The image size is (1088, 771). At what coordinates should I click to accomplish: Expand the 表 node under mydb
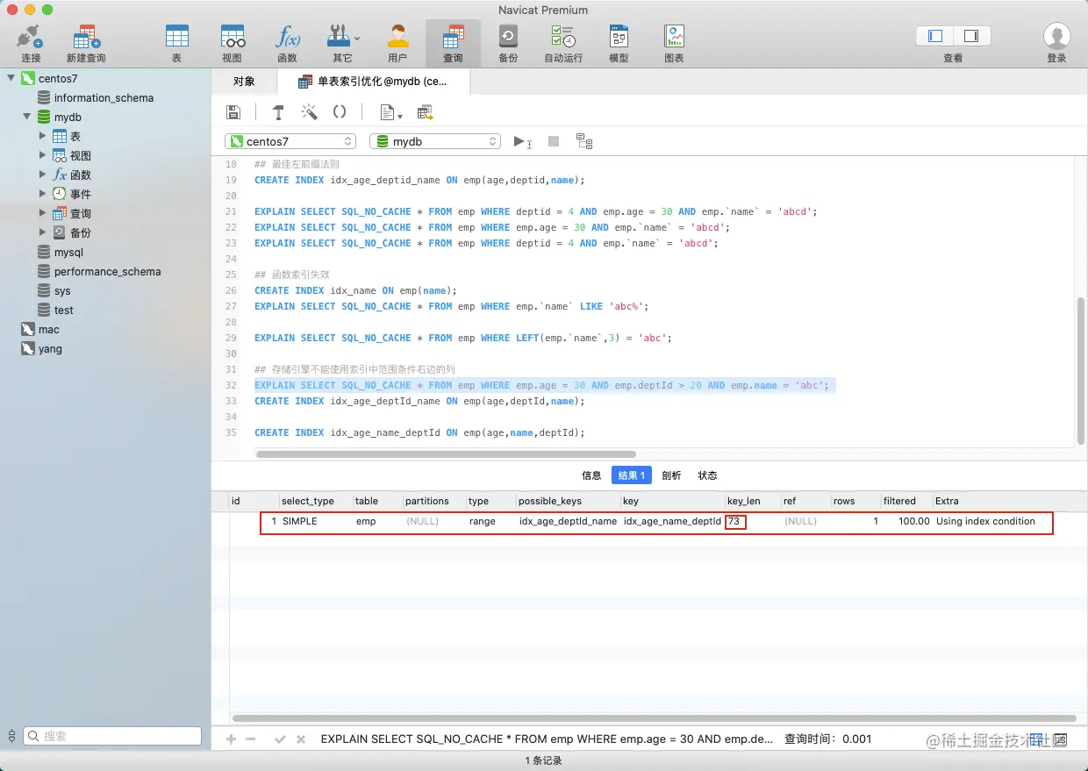pos(43,136)
